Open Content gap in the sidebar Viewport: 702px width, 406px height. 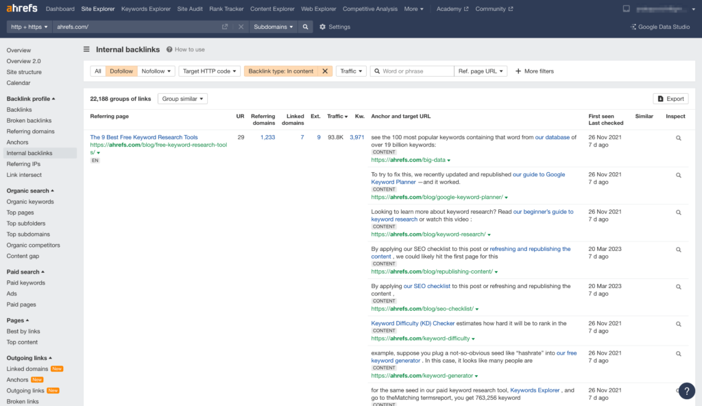(x=23, y=256)
